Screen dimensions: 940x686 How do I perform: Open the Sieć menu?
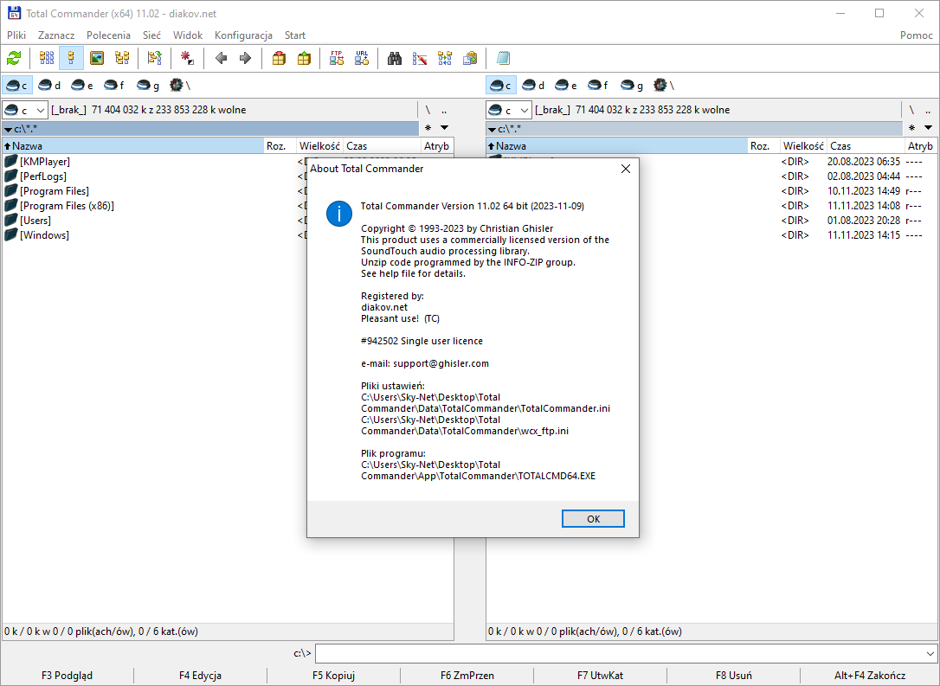151,35
